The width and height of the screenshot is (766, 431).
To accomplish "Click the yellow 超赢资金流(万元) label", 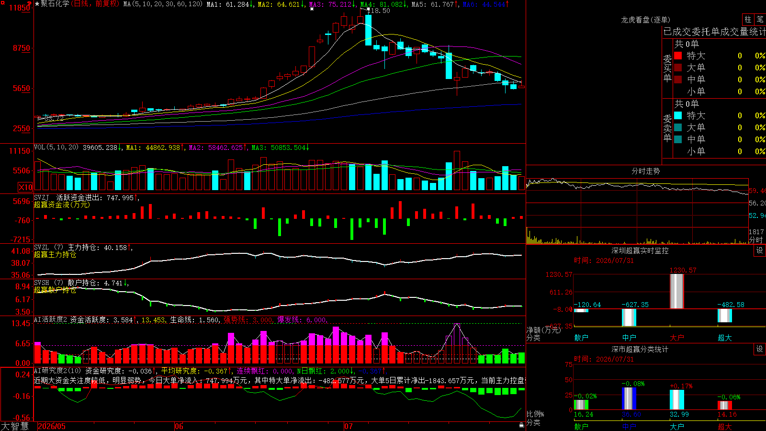I will 62,204.
